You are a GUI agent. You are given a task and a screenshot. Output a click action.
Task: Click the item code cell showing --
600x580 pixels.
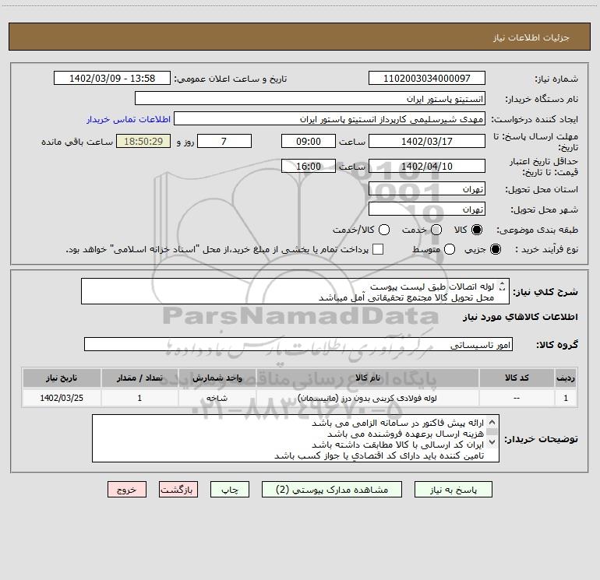517,398
